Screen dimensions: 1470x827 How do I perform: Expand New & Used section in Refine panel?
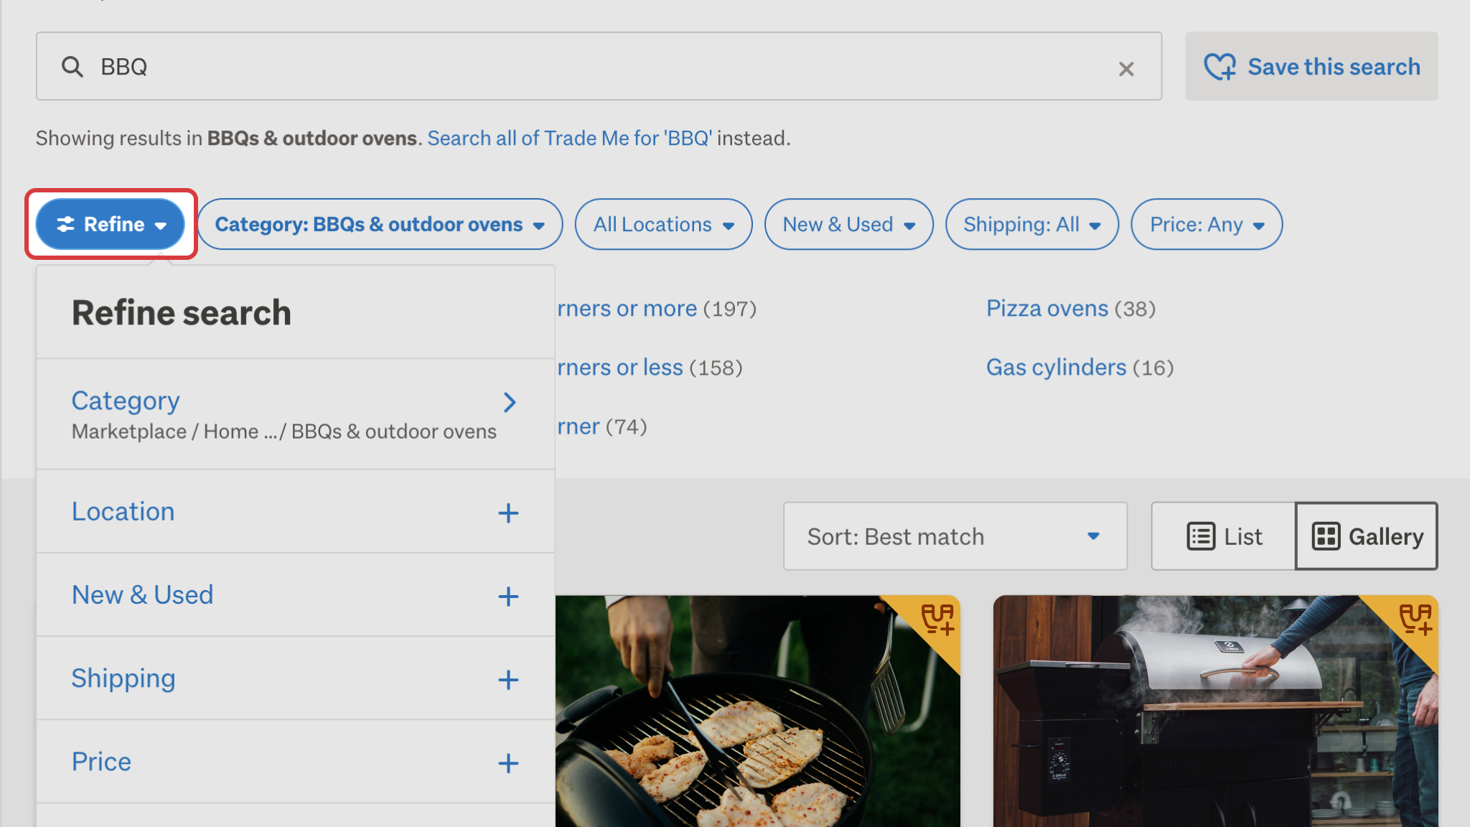click(295, 595)
